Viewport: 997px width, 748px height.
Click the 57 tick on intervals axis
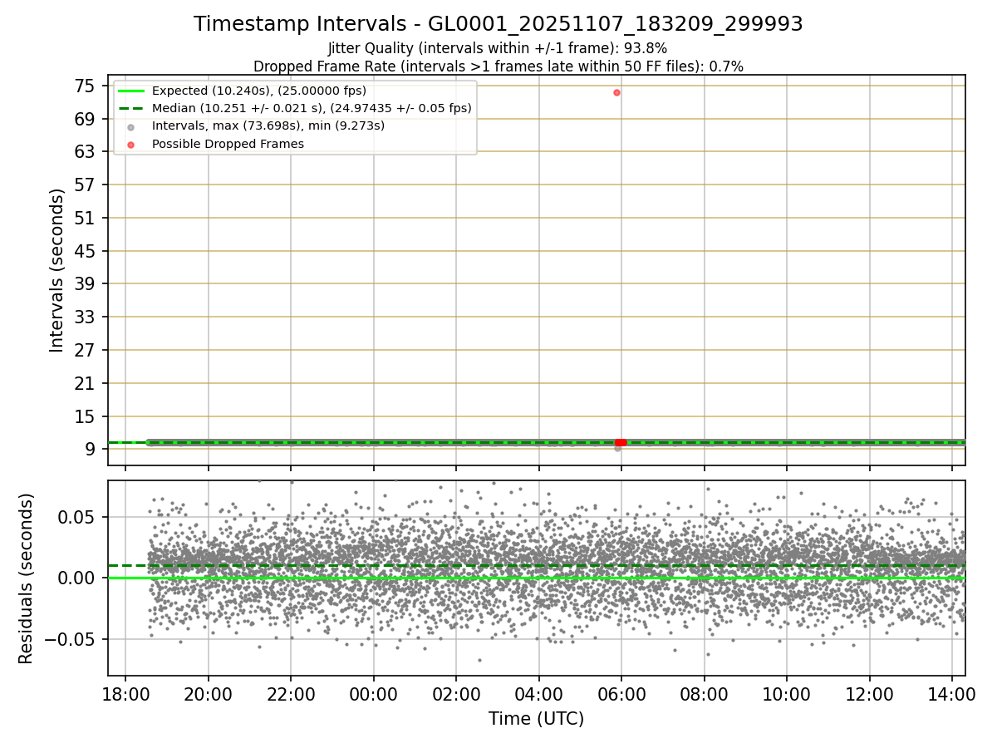tap(84, 185)
